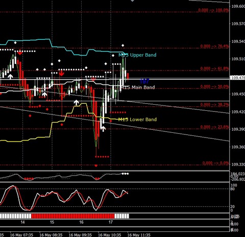Click the 109.510 price axis value
Viewport: 245px width, 237px height.
238,59
